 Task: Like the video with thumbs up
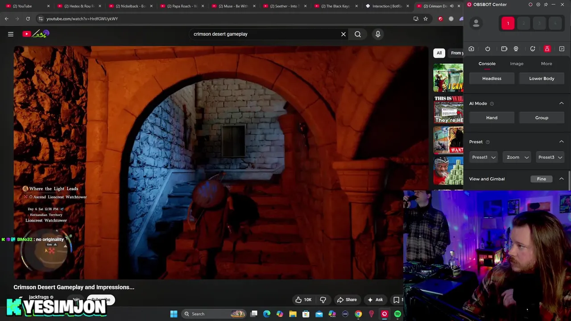[303, 300]
